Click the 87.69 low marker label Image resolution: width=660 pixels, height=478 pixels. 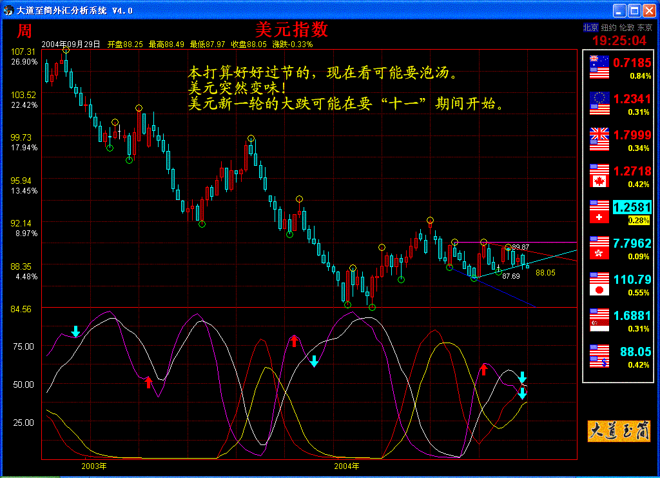tap(511, 276)
